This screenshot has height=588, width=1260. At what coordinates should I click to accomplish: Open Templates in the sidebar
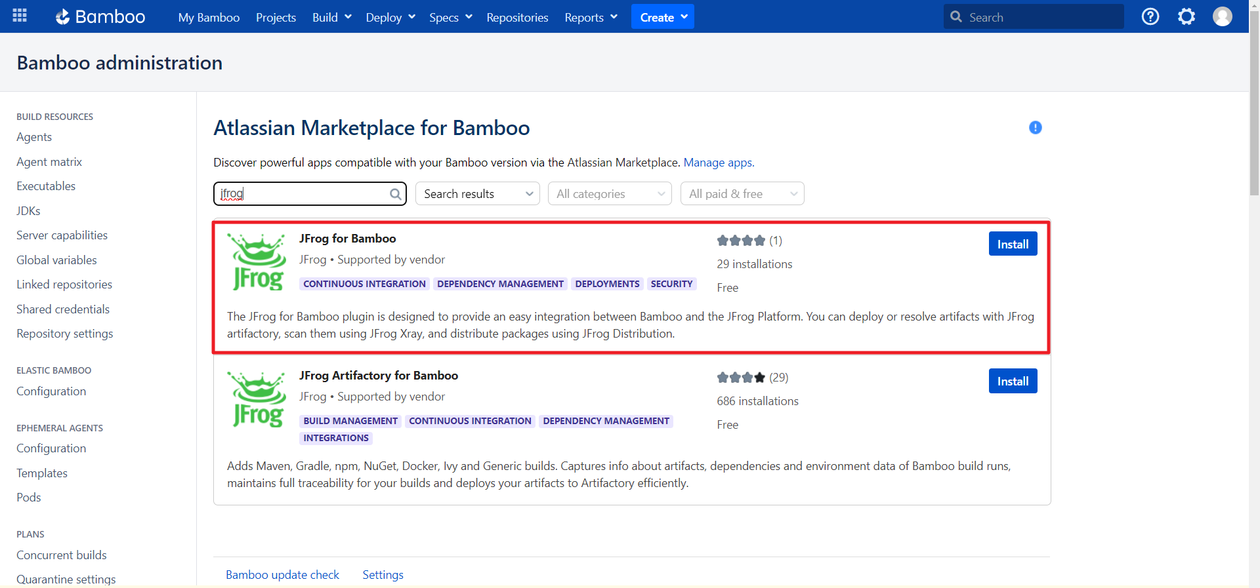coord(42,473)
